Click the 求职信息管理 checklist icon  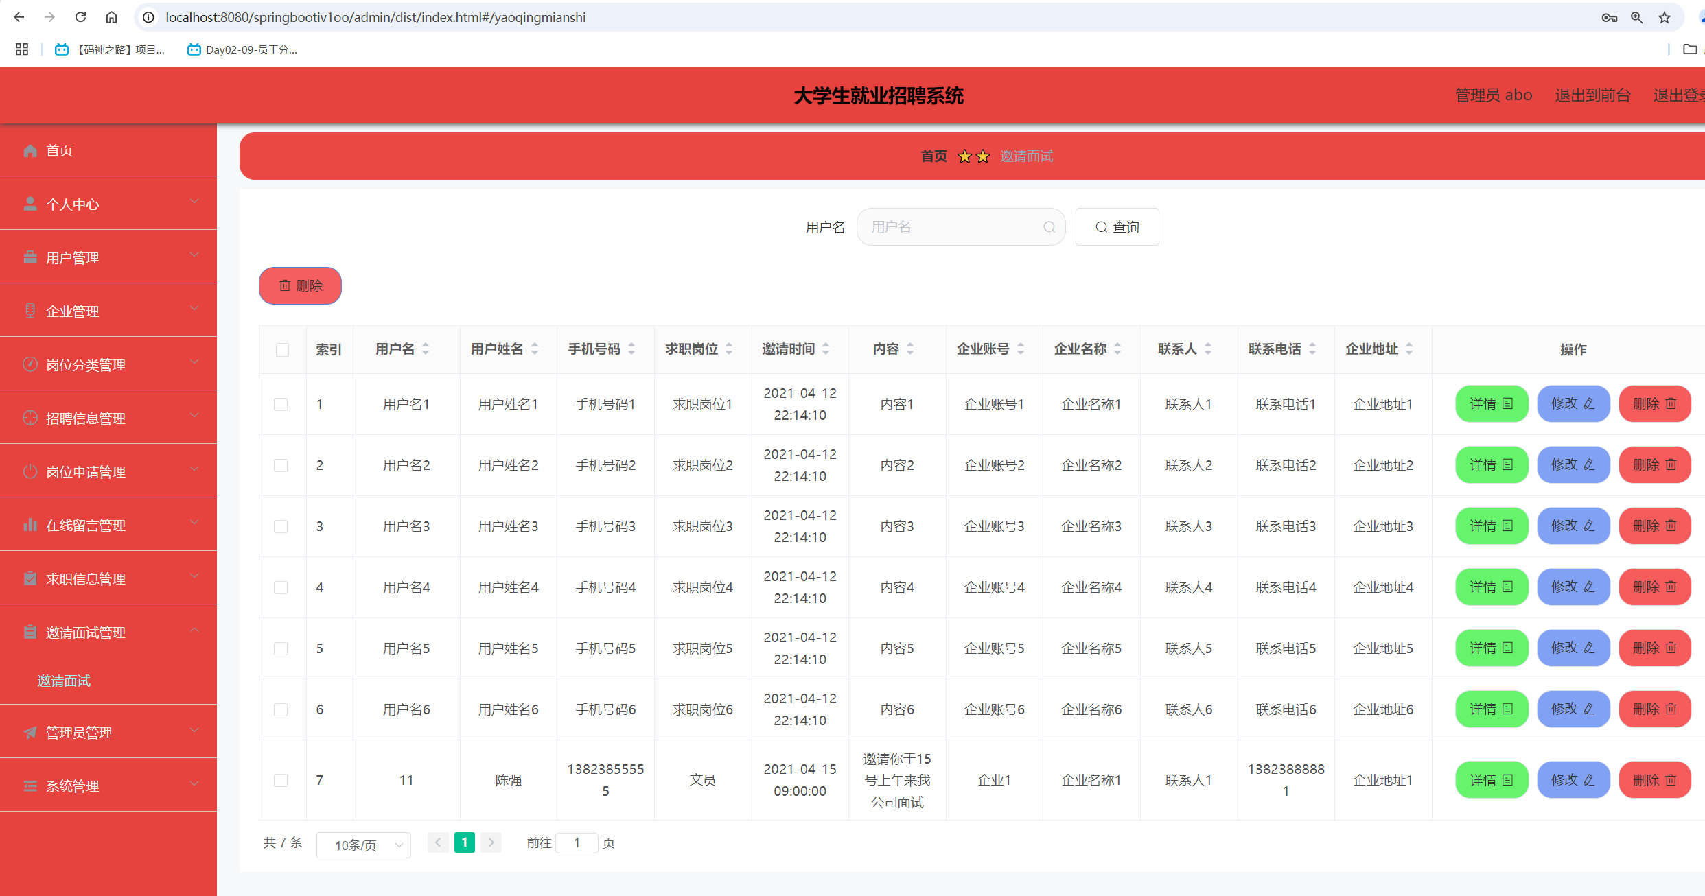[x=30, y=578]
